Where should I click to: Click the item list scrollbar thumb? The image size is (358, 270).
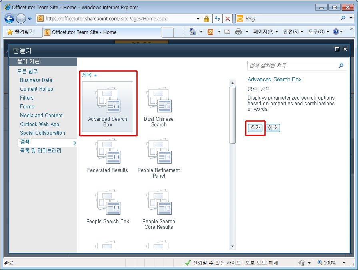pyautogui.click(x=232, y=115)
